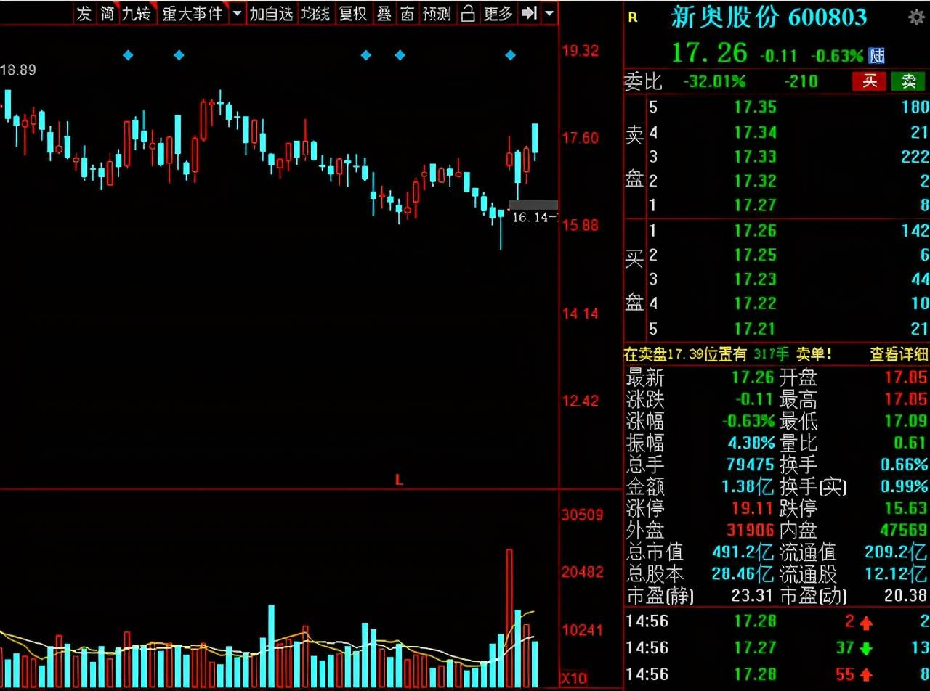Click the blue 陆 badge icon
The width and height of the screenshot is (930, 691).
(877, 55)
